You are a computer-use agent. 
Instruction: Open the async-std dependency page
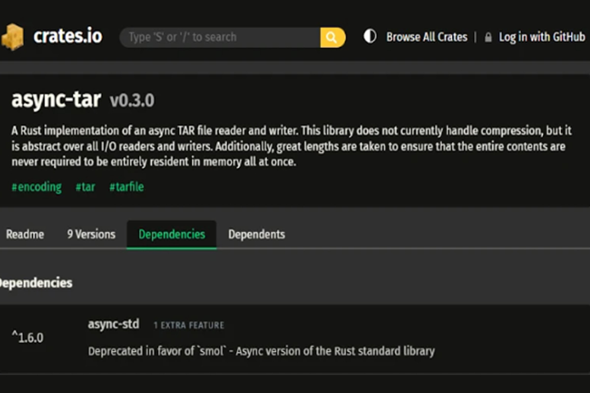tap(114, 324)
